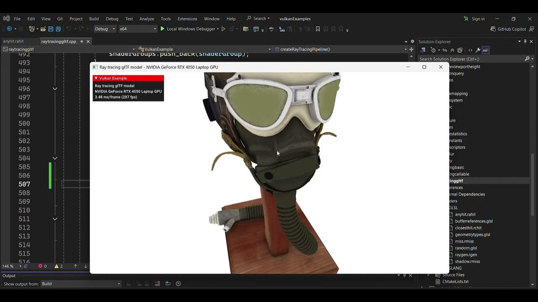Collapse All items in Solution Explorer
Screen dimensions: 538x302
tap(452, 50)
